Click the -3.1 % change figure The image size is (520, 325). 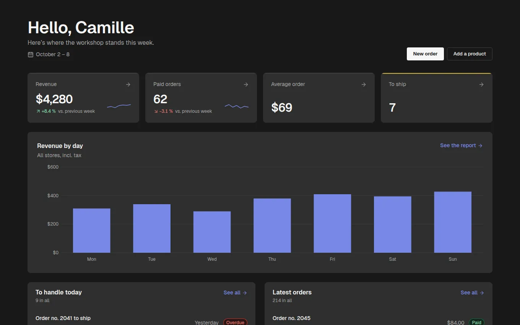tap(166, 111)
